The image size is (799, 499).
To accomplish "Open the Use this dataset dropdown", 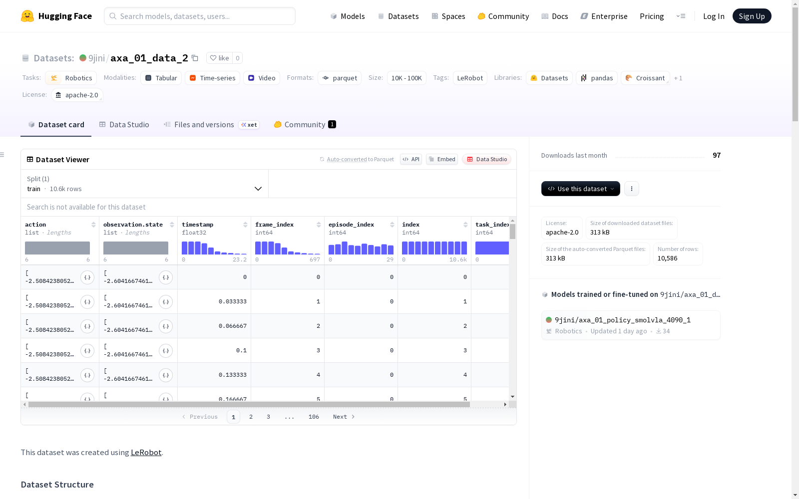I will [581, 189].
